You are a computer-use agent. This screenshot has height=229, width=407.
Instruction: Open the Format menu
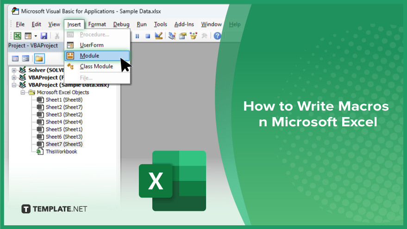(97, 25)
